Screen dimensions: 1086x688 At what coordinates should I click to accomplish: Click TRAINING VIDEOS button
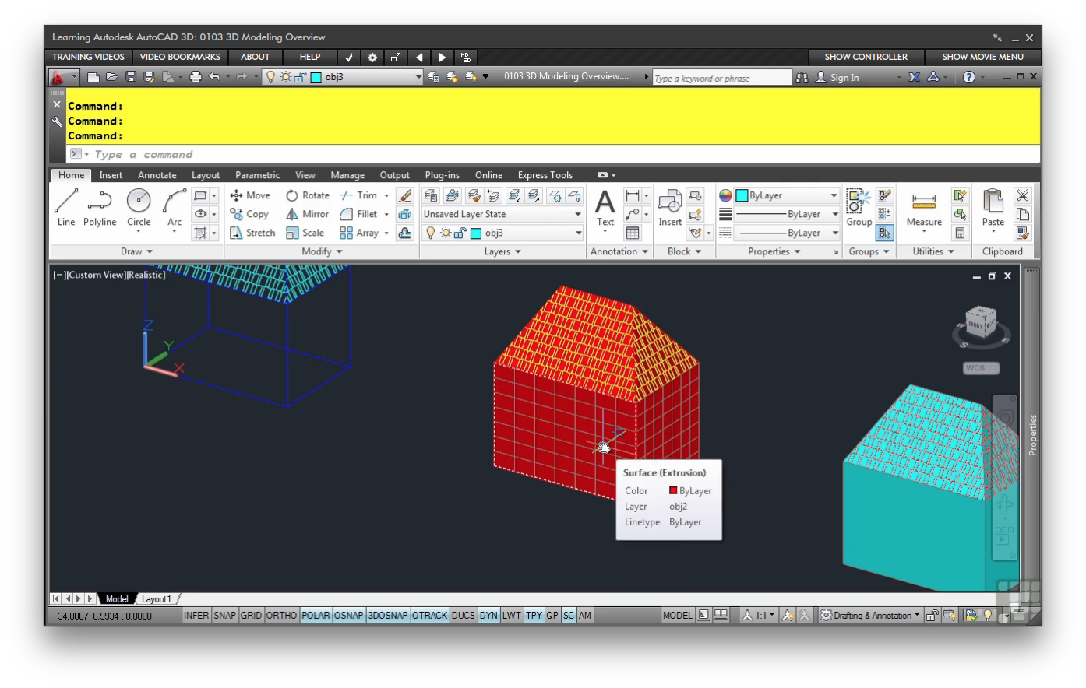88,57
